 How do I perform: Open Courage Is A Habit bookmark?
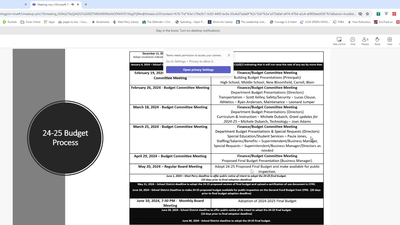(283, 22)
